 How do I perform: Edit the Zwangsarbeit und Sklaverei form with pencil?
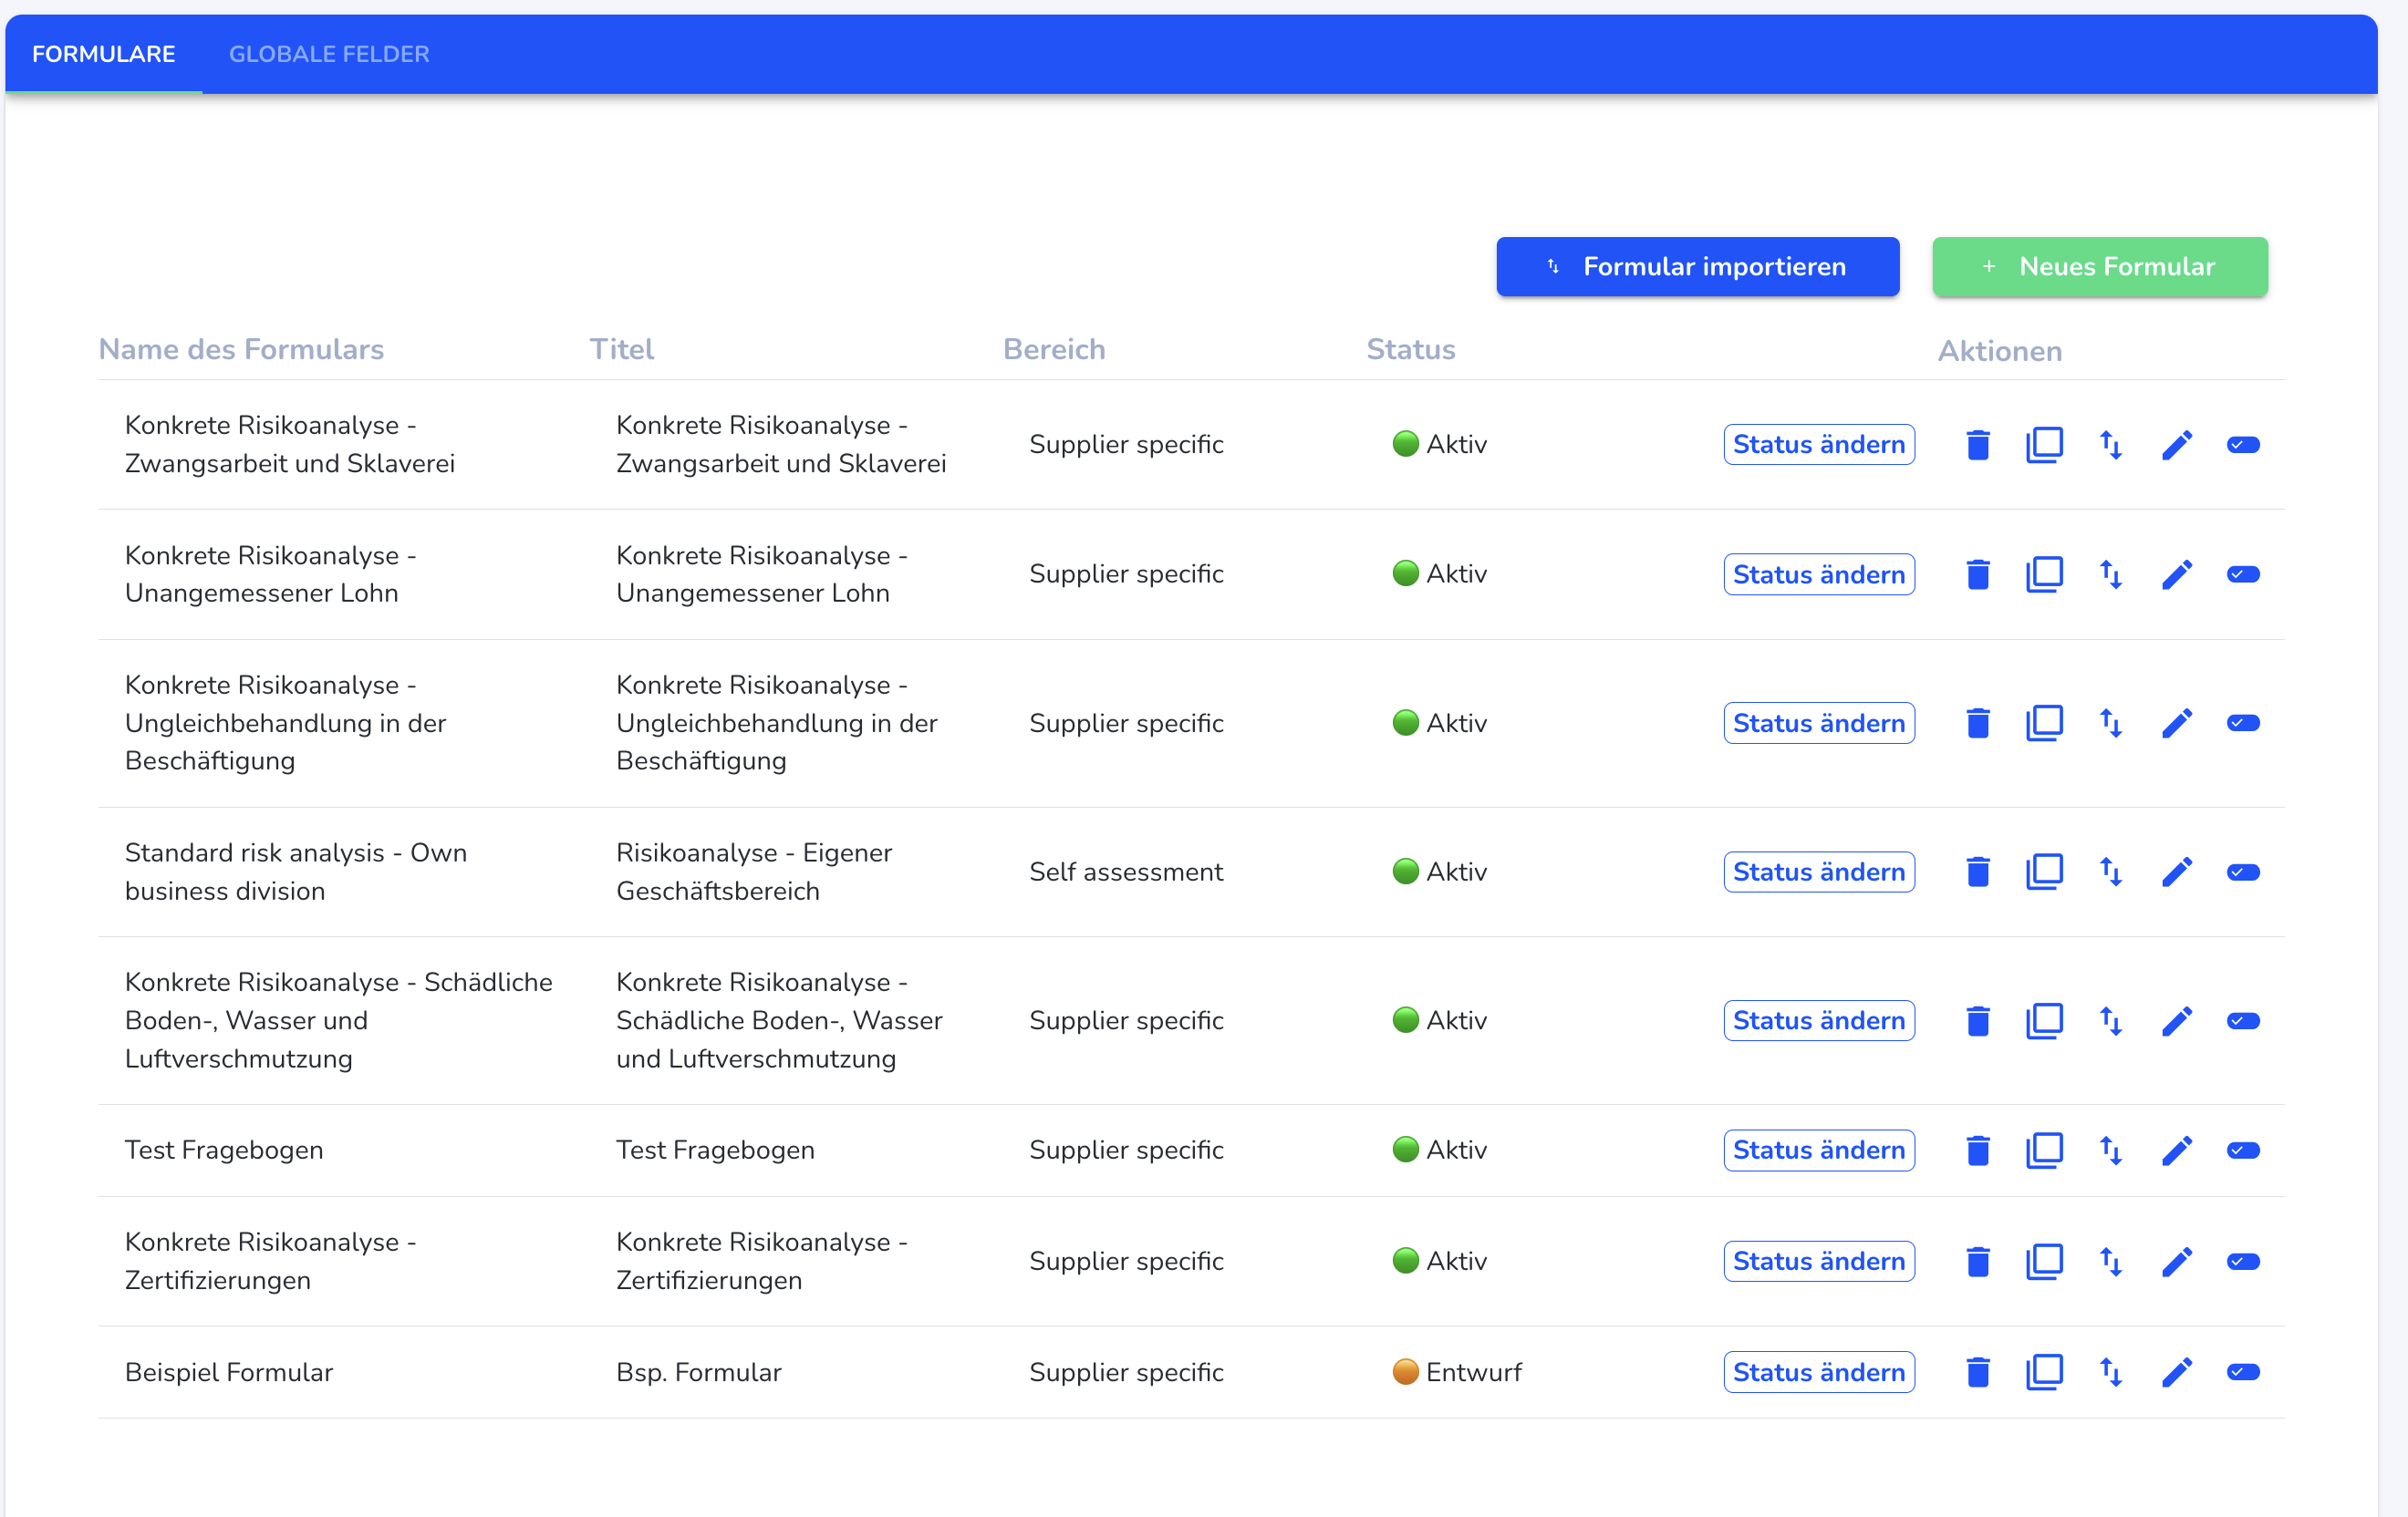coord(2177,445)
